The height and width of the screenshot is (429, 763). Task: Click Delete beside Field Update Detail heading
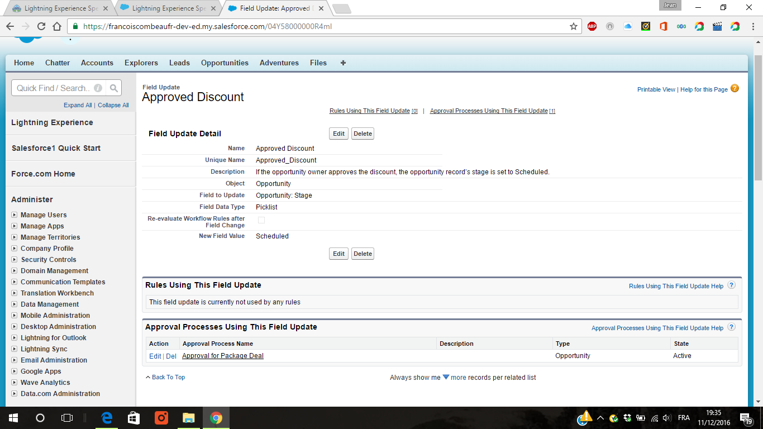[363, 134]
